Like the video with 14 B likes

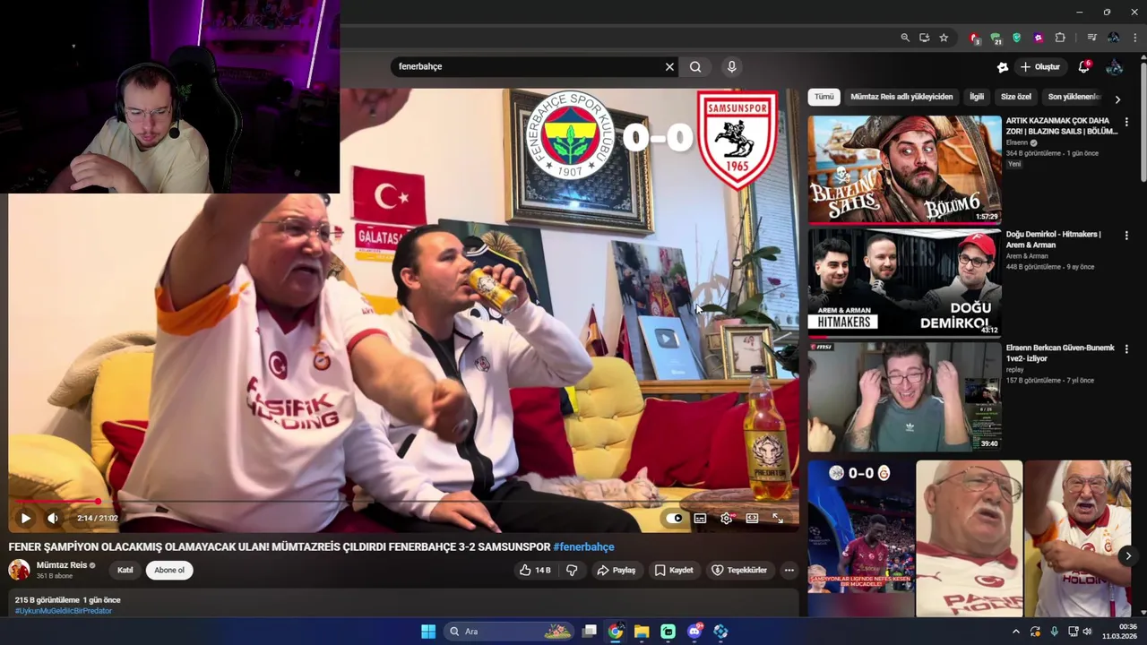tap(536, 570)
